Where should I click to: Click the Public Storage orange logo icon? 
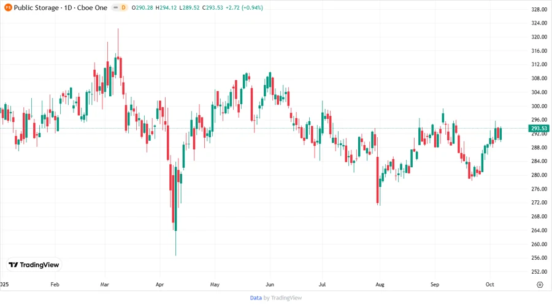click(8, 7)
